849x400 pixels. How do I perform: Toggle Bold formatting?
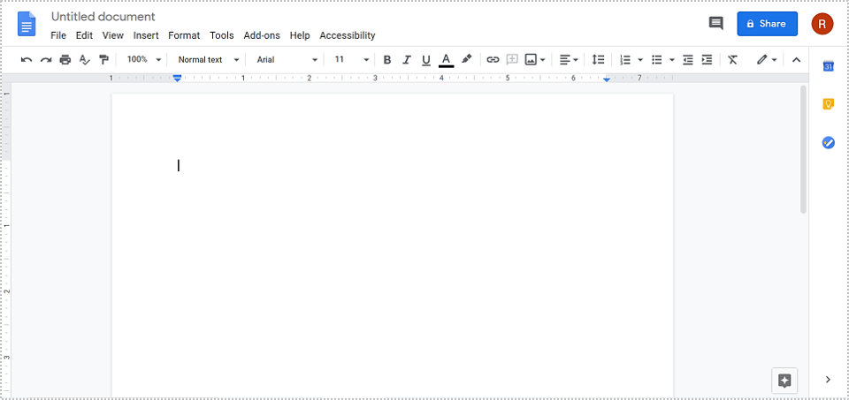[387, 60]
